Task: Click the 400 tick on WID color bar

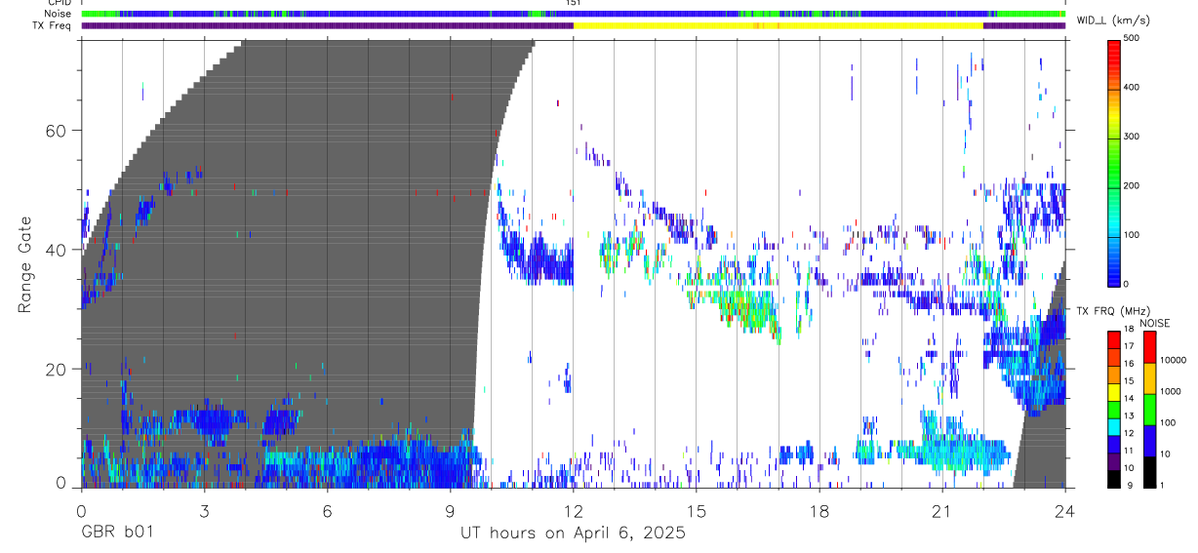Action: click(1132, 88)
